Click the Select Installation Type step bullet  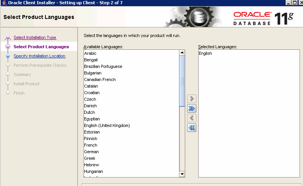[x=8, y=38]
